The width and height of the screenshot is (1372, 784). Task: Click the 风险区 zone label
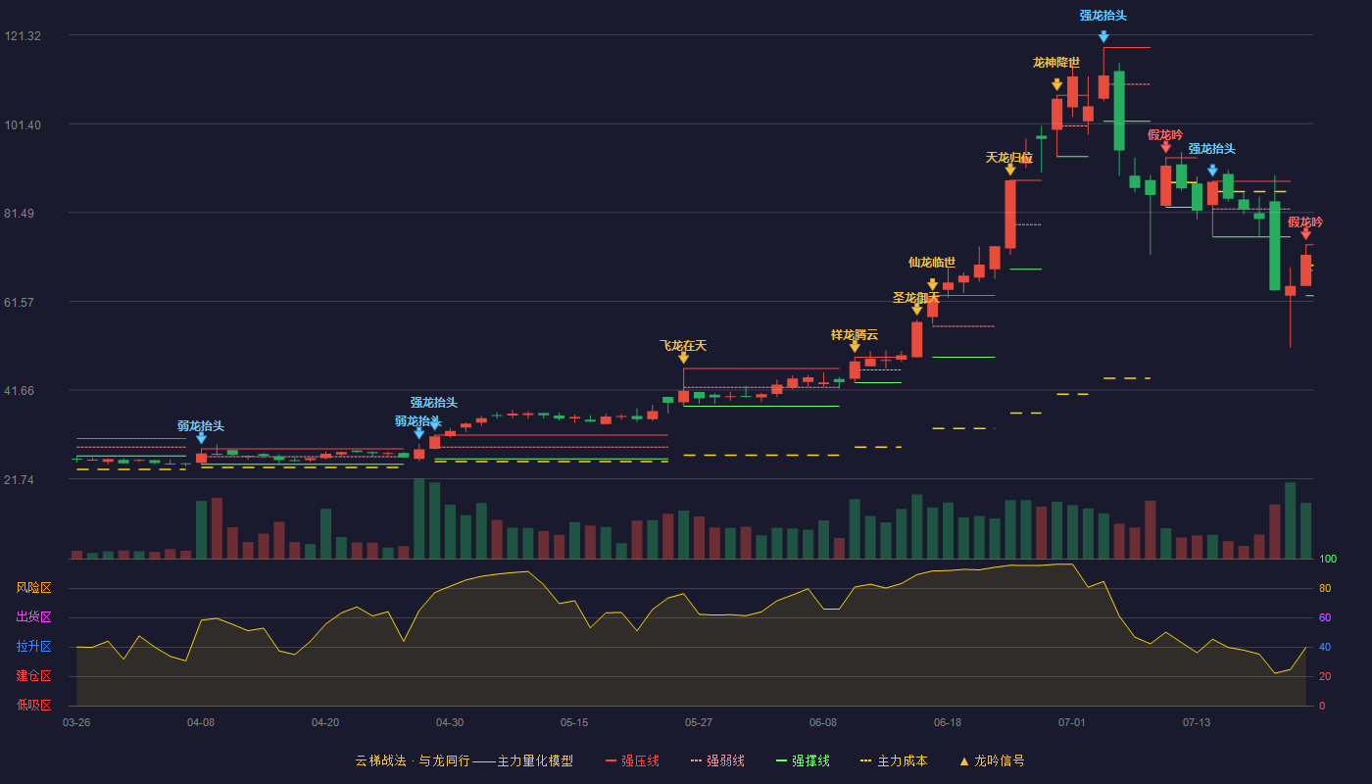tap(34, 588)
